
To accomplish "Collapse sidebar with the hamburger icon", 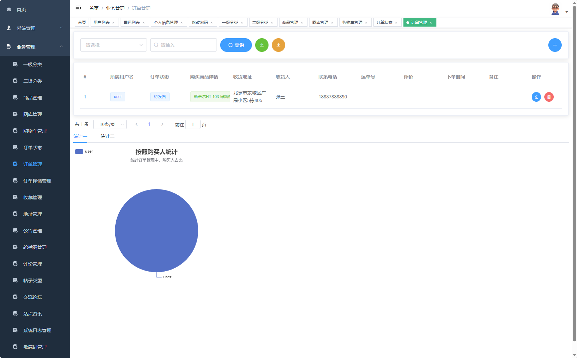I will click(78, 8).
